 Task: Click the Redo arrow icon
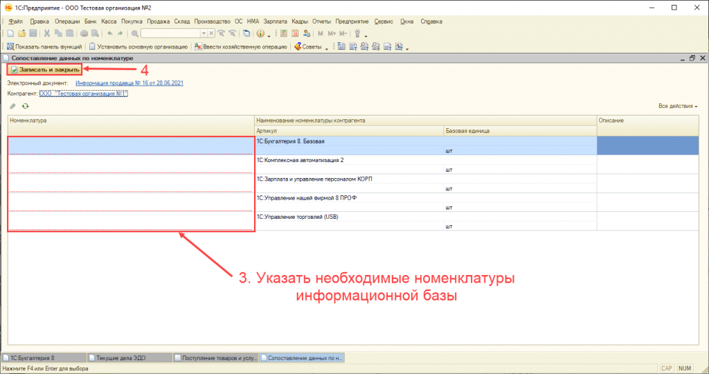[x=120, y=33]
